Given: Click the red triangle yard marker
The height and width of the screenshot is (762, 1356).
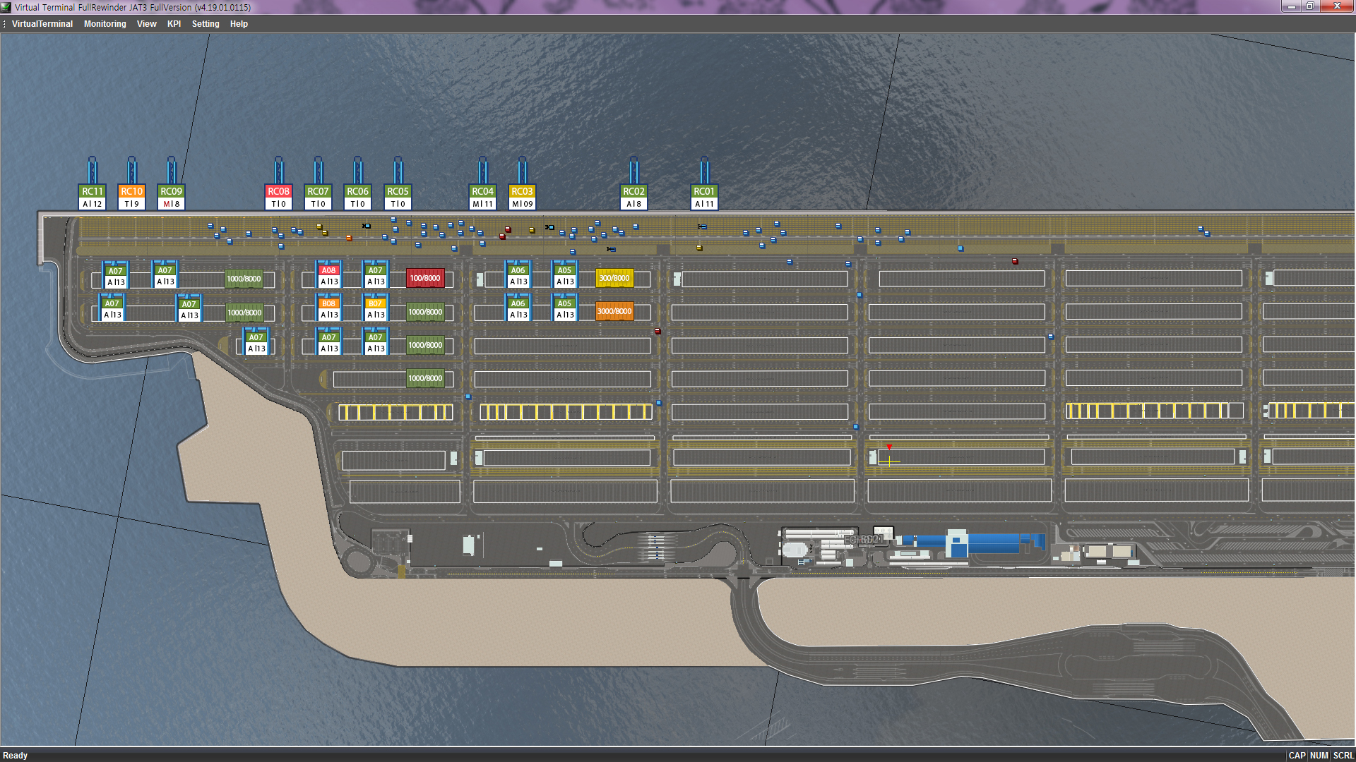Looking at the screenshot, I should point(889,447).
